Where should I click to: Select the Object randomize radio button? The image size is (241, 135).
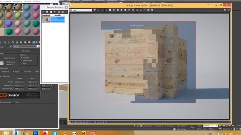[x=13, y=72]
